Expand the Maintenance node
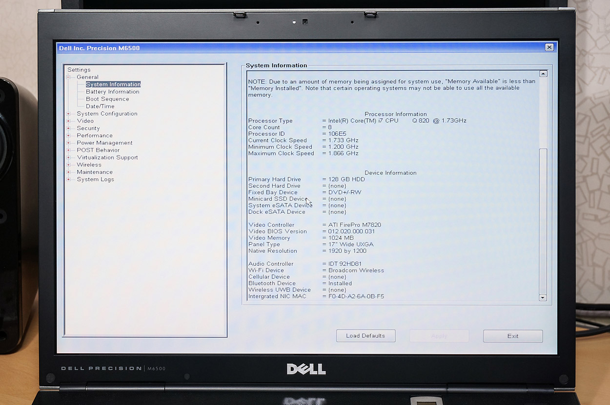 coord(69,172)
